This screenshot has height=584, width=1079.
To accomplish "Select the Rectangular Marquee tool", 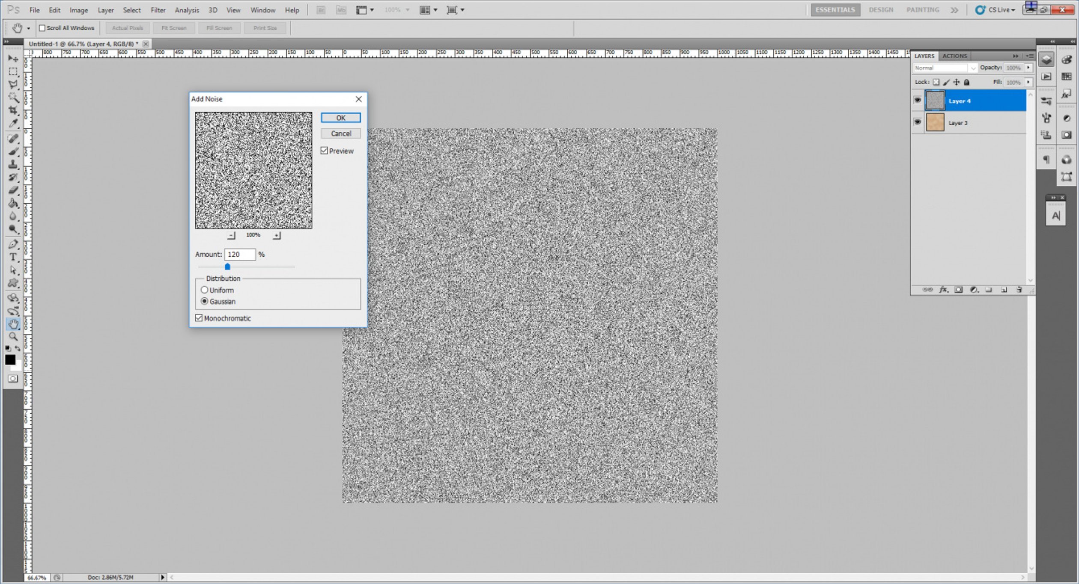I will [x=13, y=71].
